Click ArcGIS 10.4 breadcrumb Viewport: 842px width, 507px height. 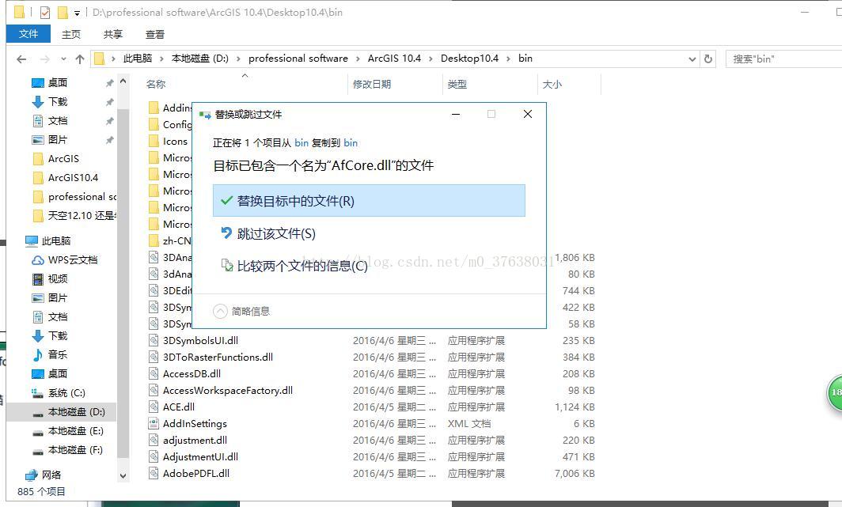click(394, 59)
